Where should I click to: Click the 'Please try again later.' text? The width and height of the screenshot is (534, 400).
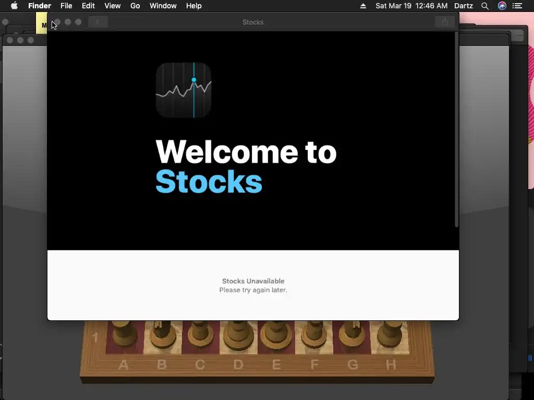tap(253, 290)
